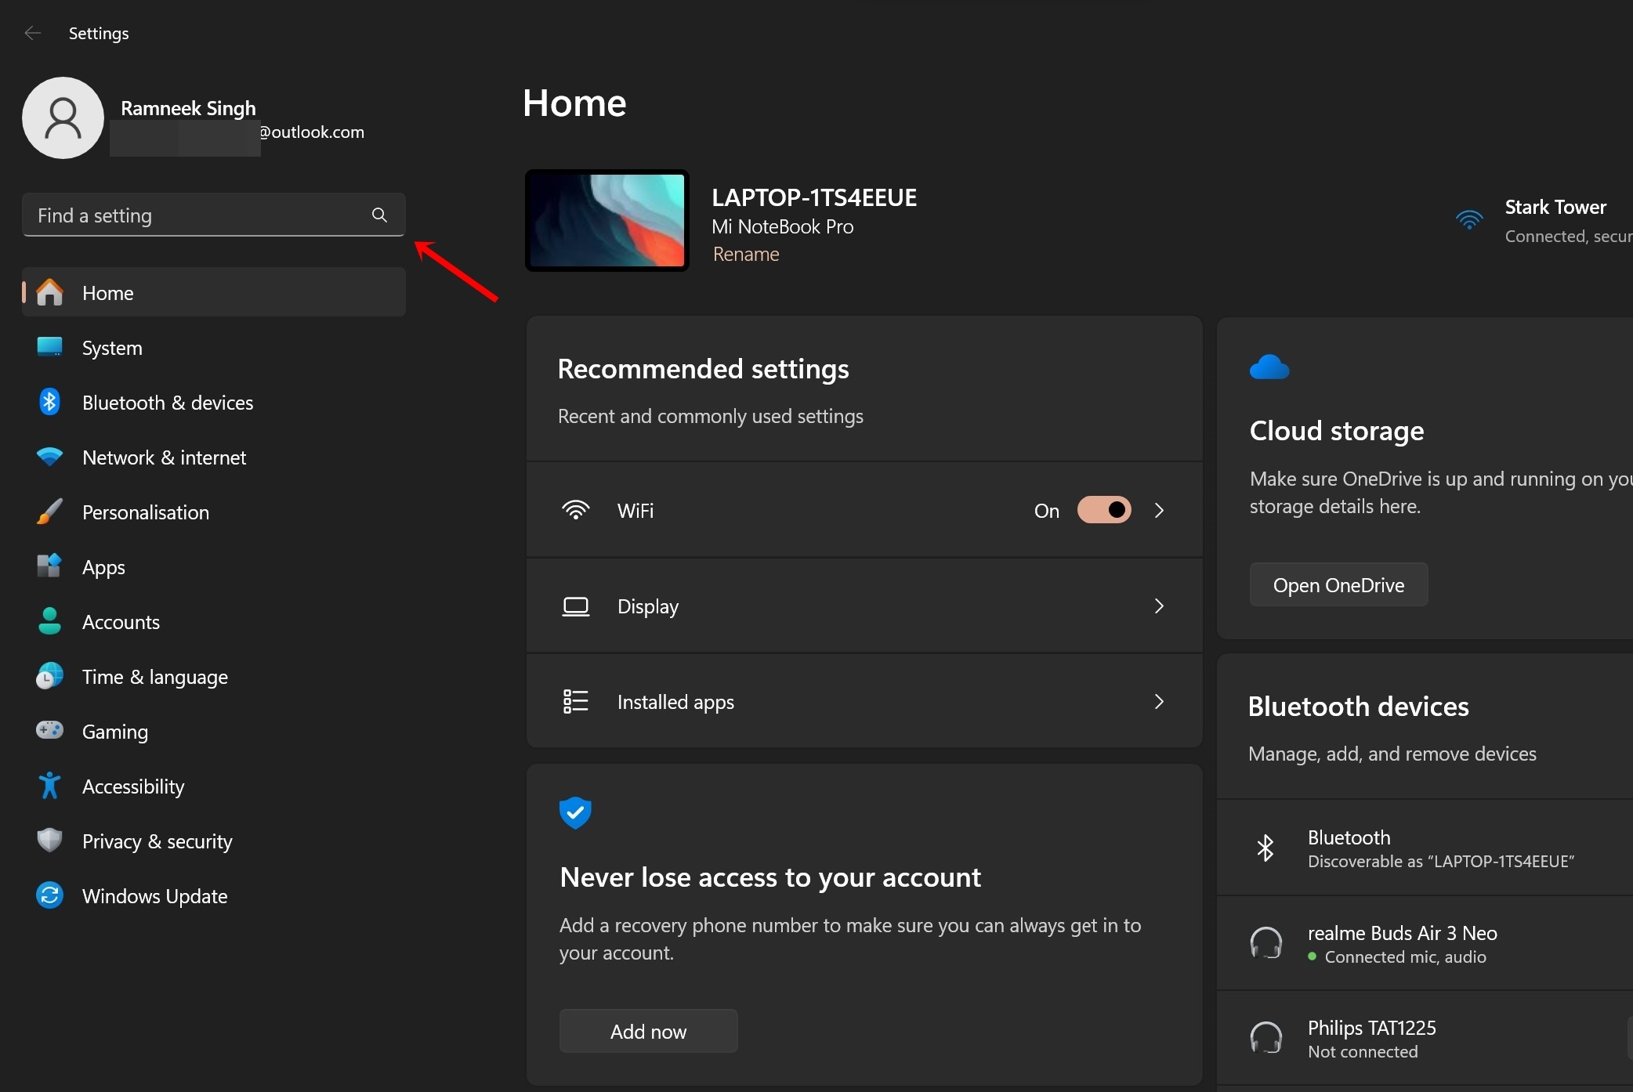
Task: Click the Home house icon
Action: click(x=50, y=292)
